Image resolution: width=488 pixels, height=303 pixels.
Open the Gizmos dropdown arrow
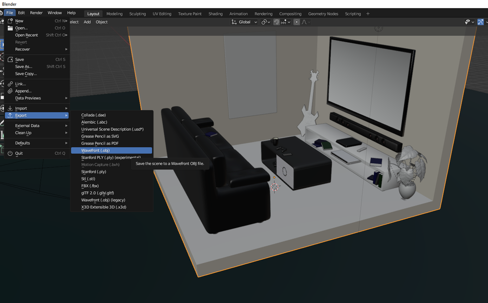[486, 22]
